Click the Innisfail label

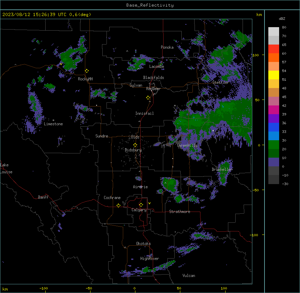pos(144,113)
